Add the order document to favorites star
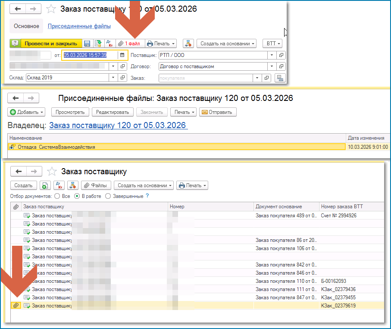Viewport: 391px width, 329px height. 51,9
